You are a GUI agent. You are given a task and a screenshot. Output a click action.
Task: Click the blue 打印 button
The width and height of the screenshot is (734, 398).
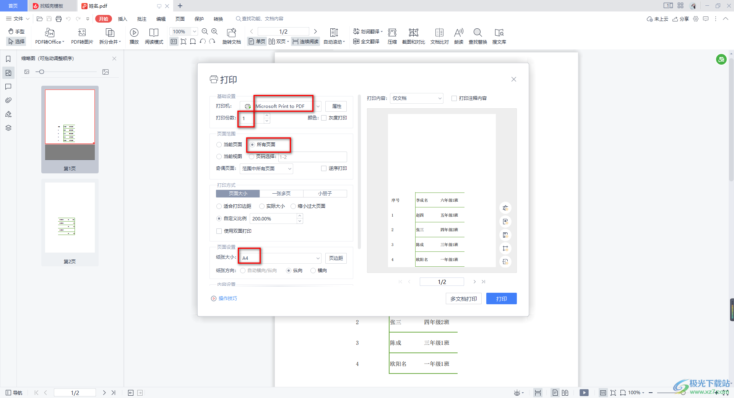pos(501,299)
